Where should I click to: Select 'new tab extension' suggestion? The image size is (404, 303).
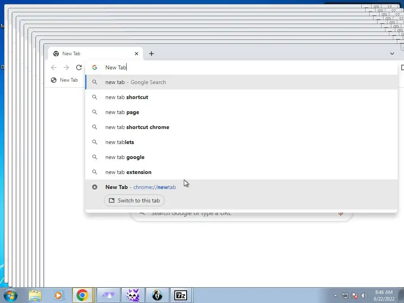pos(241,172)
